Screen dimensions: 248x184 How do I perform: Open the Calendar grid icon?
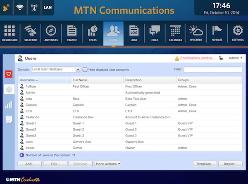[175, 33]
